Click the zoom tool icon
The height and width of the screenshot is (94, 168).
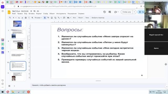click(x=32, y=18)
